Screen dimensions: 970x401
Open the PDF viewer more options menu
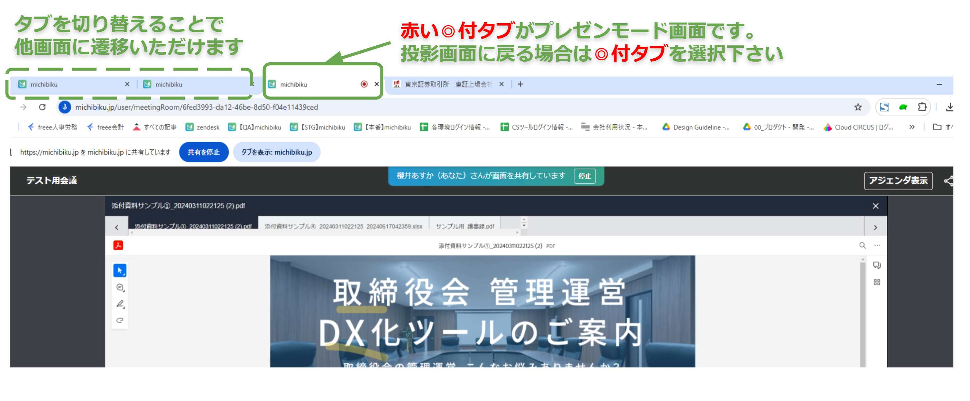pos(877,246)
